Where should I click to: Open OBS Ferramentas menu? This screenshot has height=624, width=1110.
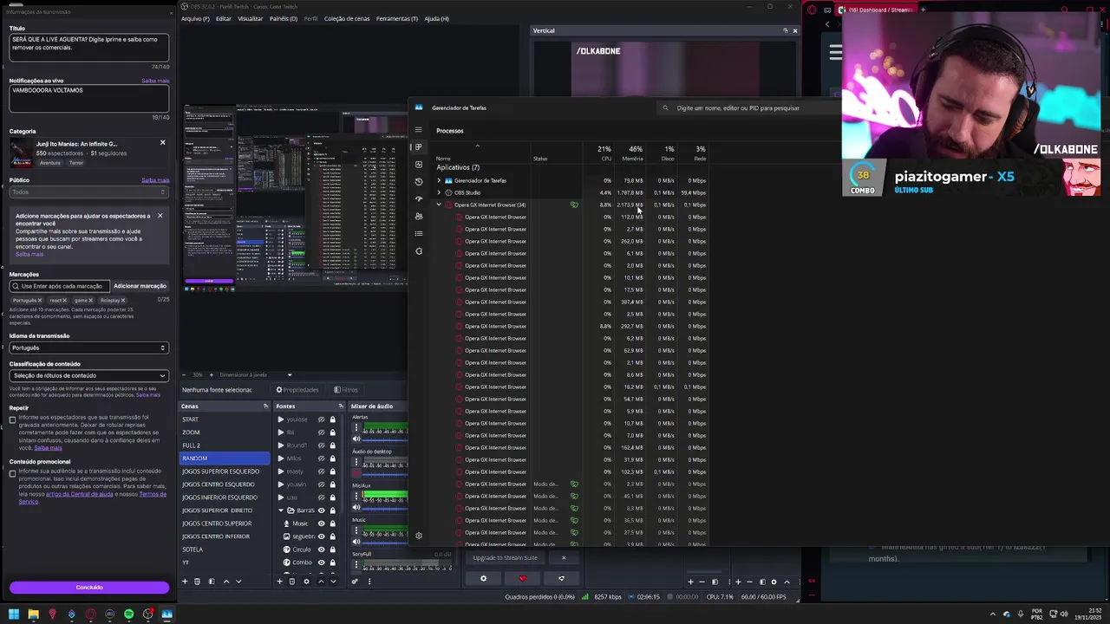397,18
